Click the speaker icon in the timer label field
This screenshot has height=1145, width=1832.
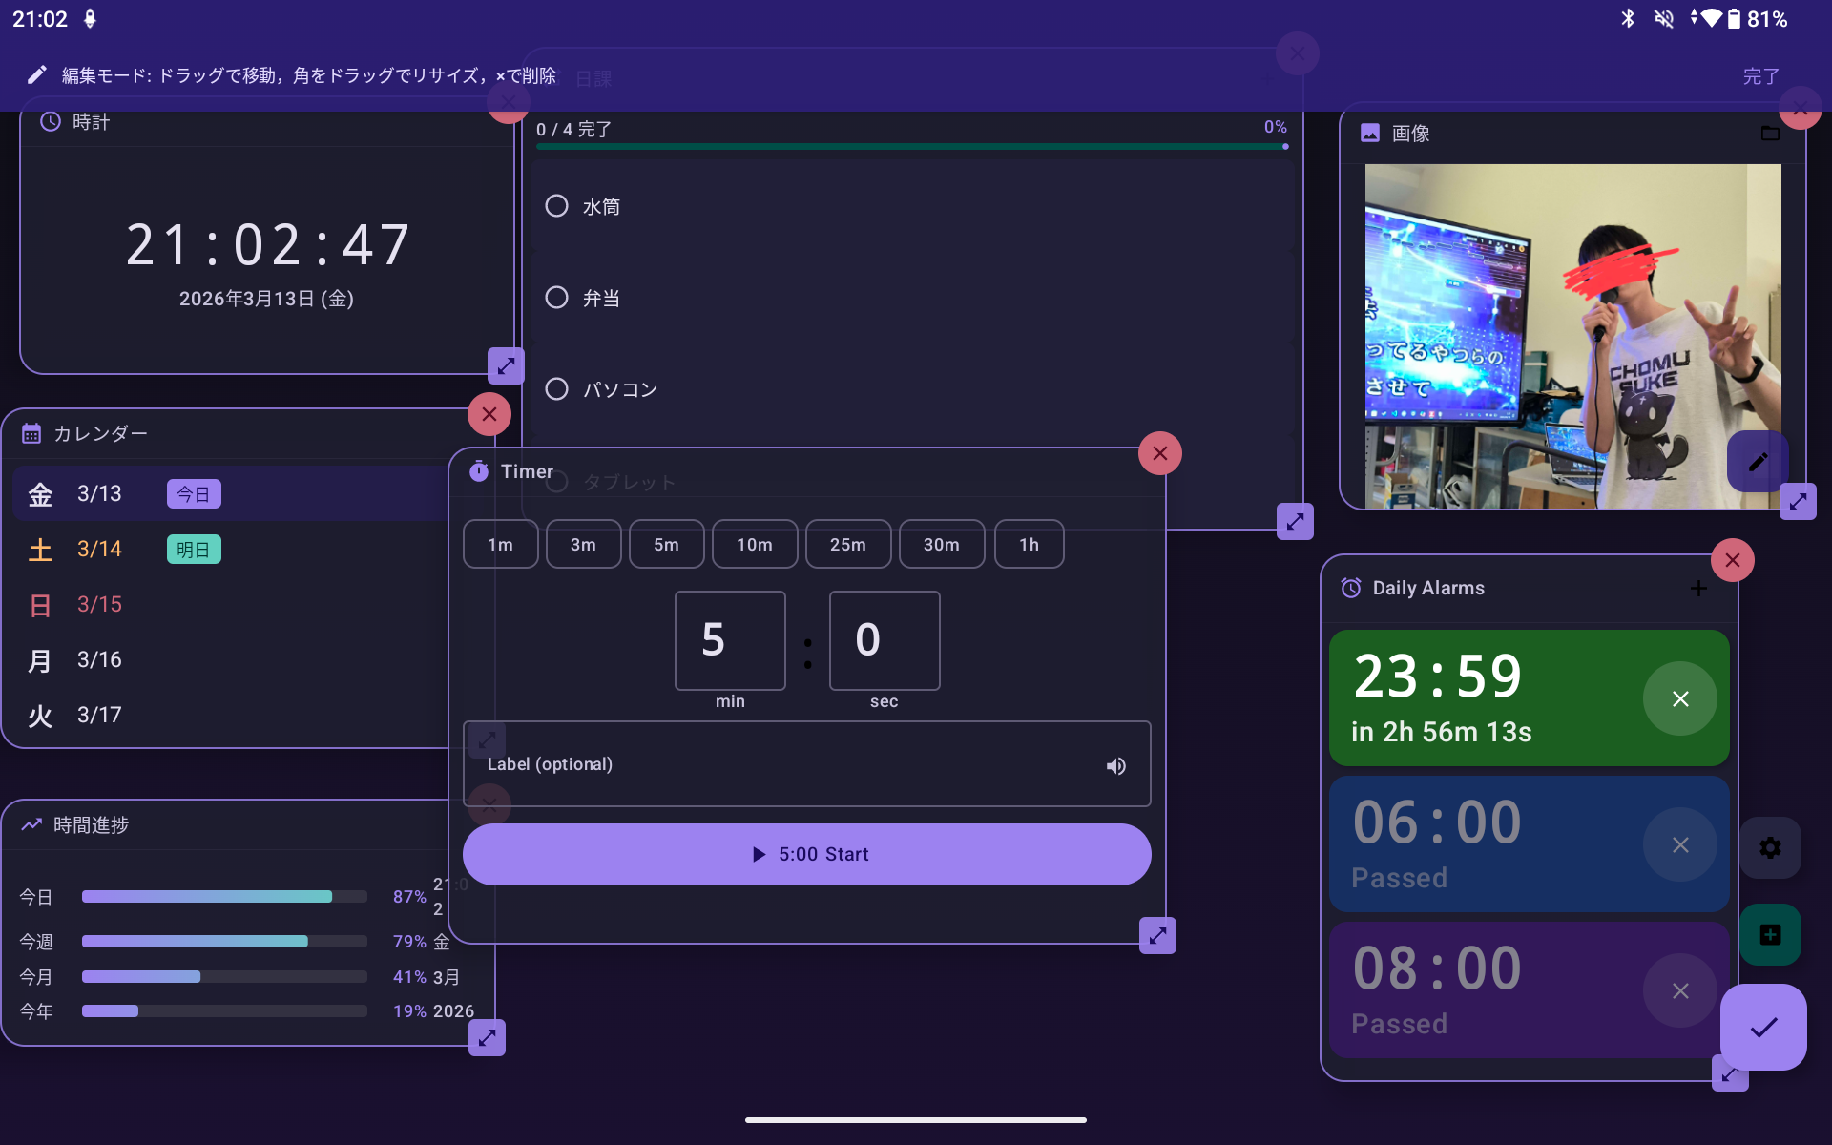[x=1114, y=765]
